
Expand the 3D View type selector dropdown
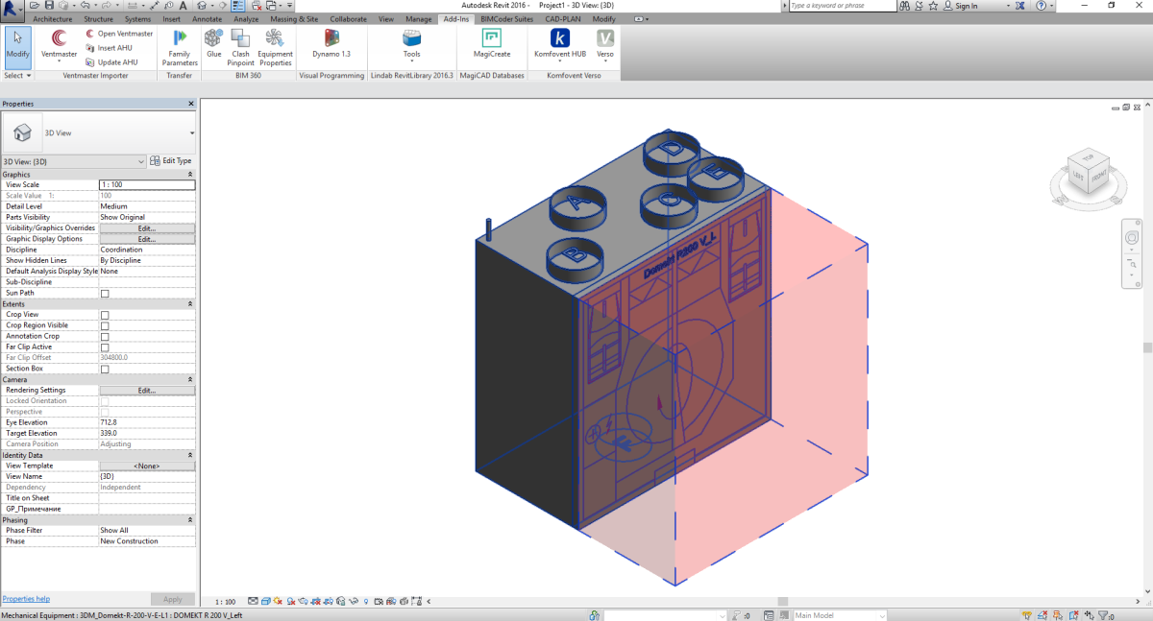click(192, 133)
